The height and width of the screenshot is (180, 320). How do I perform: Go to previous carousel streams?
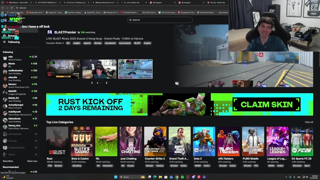point(92,83)
